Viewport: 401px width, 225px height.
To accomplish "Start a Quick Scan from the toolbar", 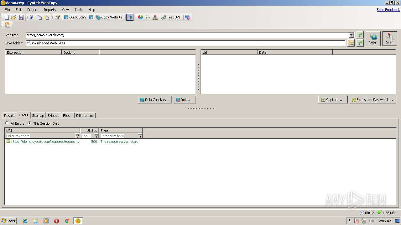I will pyautogui.click(x=75, y=17).
